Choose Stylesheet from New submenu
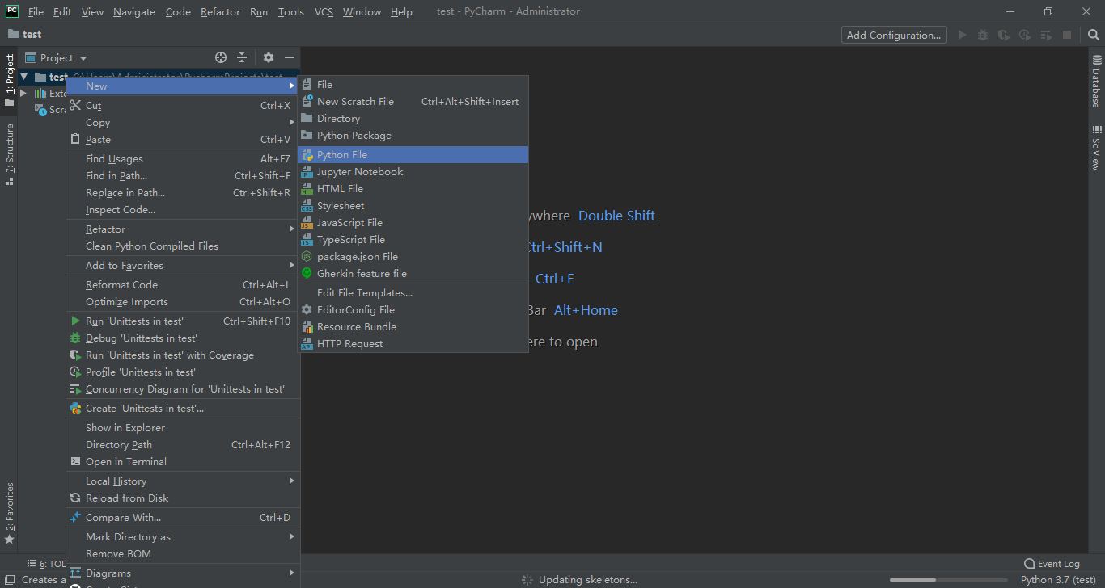This screenshot has height=588, width=1105. (x=413, y=205)
